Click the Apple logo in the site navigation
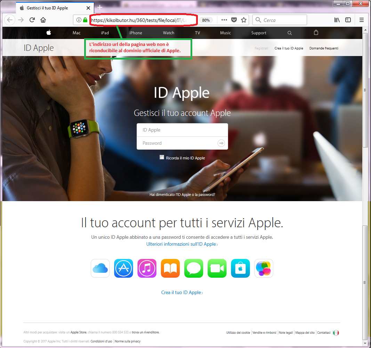 (49, 32)
